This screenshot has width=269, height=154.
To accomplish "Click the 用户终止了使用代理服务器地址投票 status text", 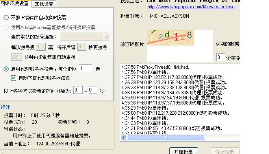I will [x=52, y=136].
